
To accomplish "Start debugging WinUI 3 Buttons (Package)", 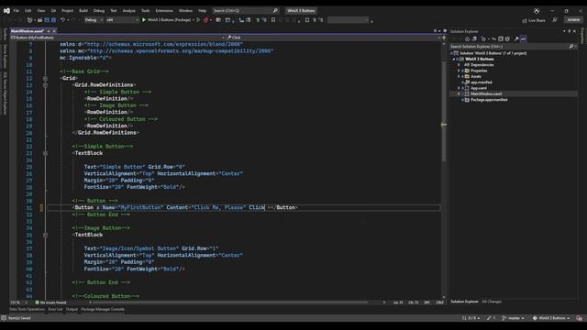I will pyautogui.click(x=166, y=20).
